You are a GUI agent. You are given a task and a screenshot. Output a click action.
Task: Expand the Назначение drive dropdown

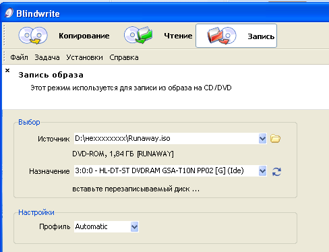(x=262, y=171)
